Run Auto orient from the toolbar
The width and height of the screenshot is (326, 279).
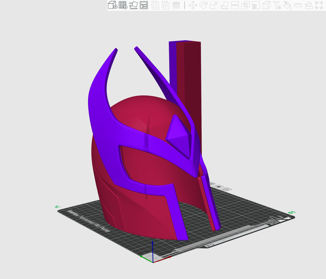pos(134,5)
